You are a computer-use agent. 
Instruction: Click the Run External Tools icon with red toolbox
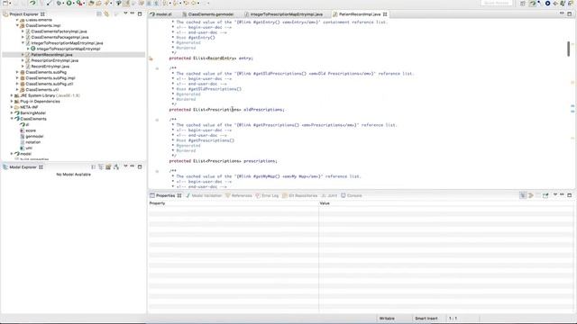point(79,4)
